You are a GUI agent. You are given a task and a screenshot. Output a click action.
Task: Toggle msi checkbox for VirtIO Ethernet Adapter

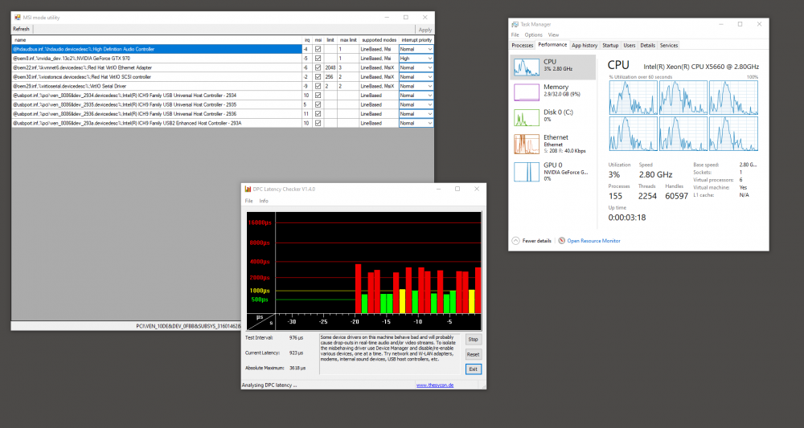[x=318, y=67]
